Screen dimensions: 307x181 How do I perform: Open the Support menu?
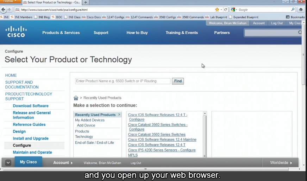coord(101,33)
